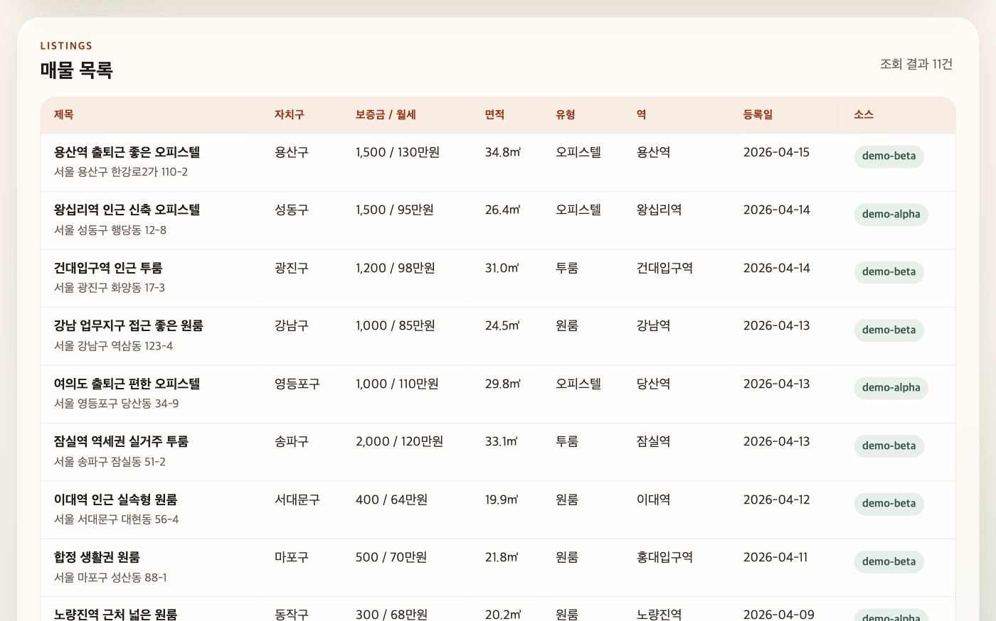Viewport: 996px width, 621px height.
Task: Click the address 서울 성동구 행당동 12-8
Action: [110, 230]
